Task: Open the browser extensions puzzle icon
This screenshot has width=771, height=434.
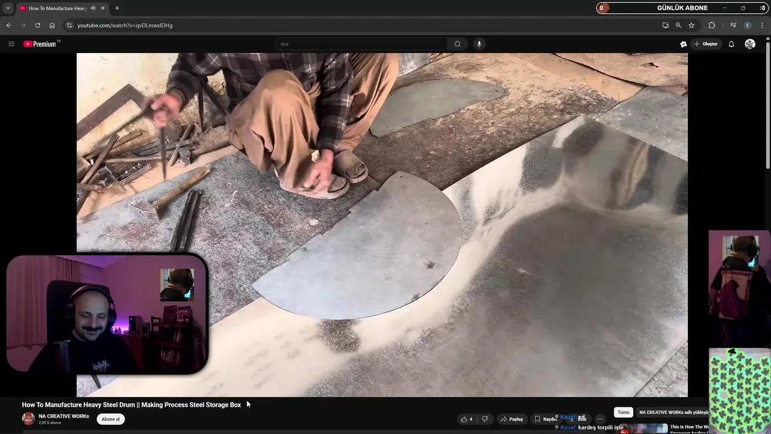Action: (711, 25)
